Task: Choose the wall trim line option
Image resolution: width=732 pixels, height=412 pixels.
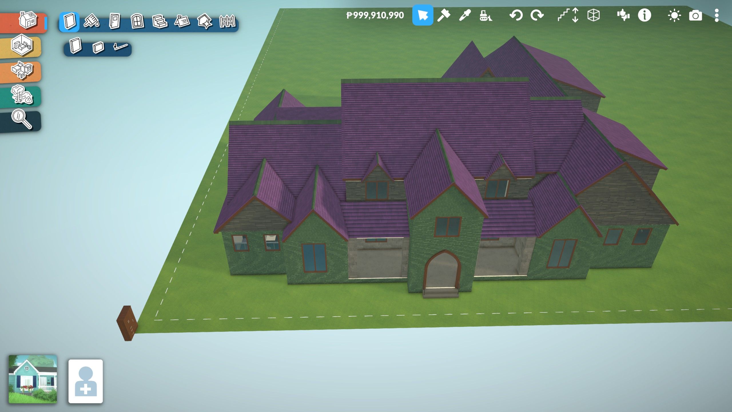Action: 120,47
